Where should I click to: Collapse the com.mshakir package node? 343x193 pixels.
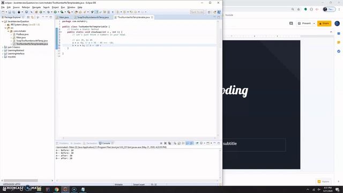pos(9,31)
